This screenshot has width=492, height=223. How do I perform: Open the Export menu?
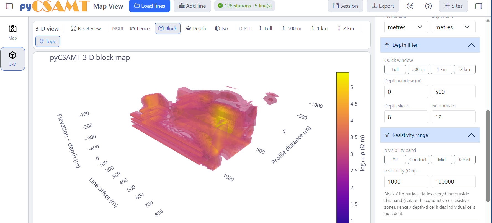pos(383,6)
